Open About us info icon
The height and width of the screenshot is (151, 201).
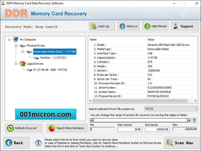(122, 26)
